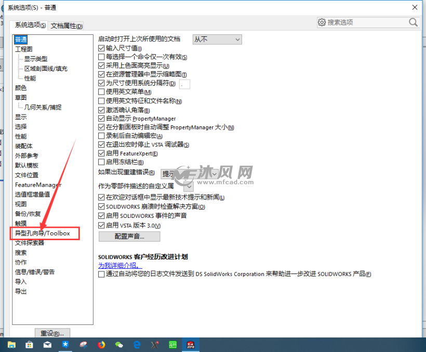The width and height of the screenshot is (426, 352).
Task: Select 触摸 in the options tree
Action: [x=21, y=224]
